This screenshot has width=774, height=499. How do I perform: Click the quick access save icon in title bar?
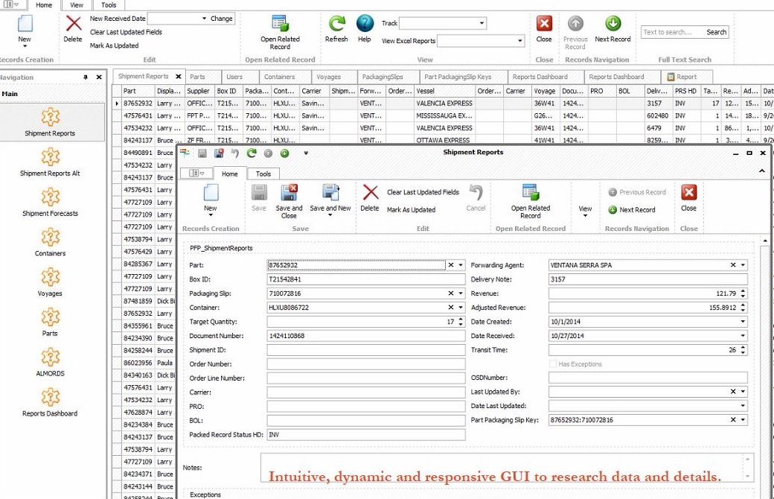[202, 153]
